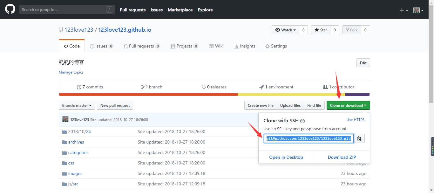The image size is (434, 193).
Task: Open the js/src folder
Action: (x=73, y=184)
